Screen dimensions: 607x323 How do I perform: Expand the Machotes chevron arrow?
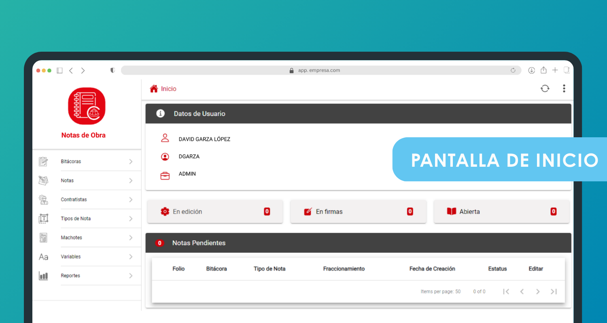(131, 237)
